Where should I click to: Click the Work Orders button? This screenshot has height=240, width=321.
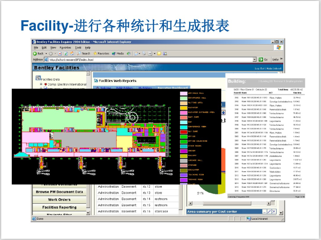(x=59, y=200)
